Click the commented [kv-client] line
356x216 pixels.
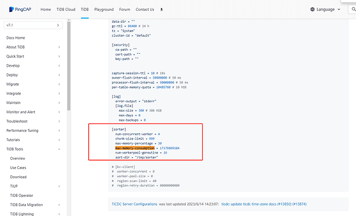point(123,167)
